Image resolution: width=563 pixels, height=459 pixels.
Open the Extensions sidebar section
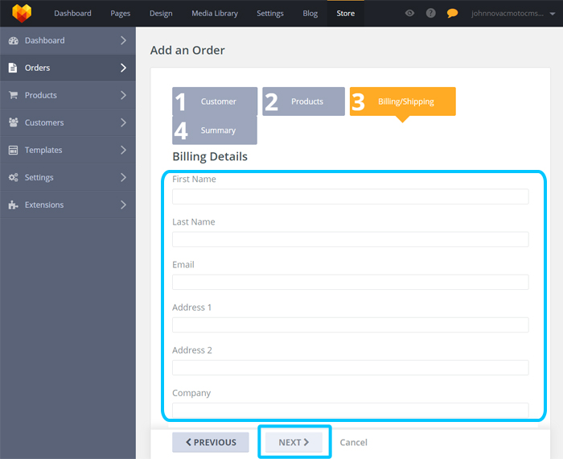pyautogui.click(x=68, y=205)
